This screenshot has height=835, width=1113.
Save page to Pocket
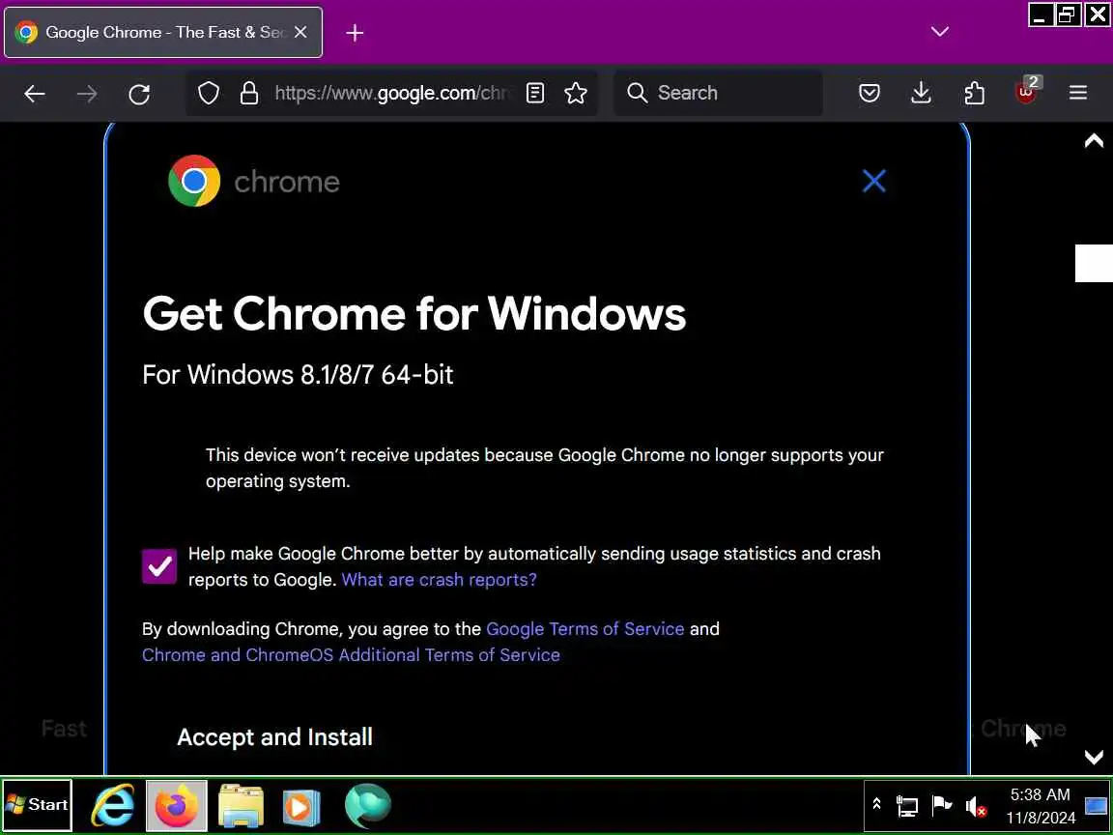[x=870, y=93]
